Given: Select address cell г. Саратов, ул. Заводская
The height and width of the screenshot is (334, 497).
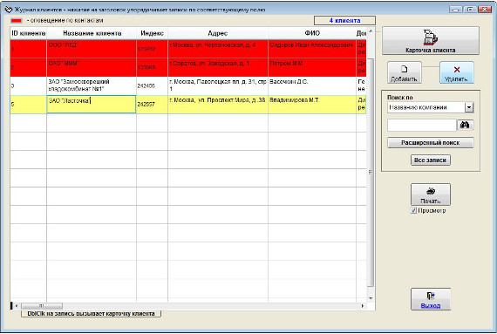Looking at the screenshot, I should point(218,67).
